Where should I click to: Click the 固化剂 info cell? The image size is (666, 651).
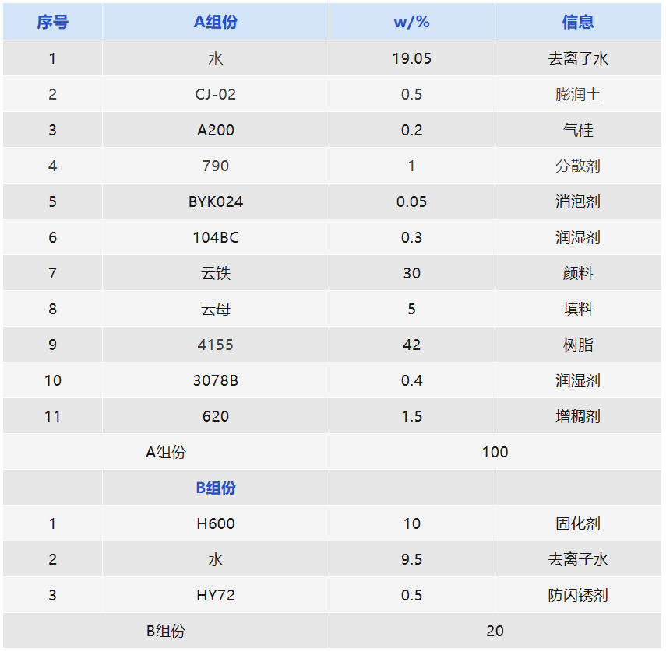[x=578, y=523]
